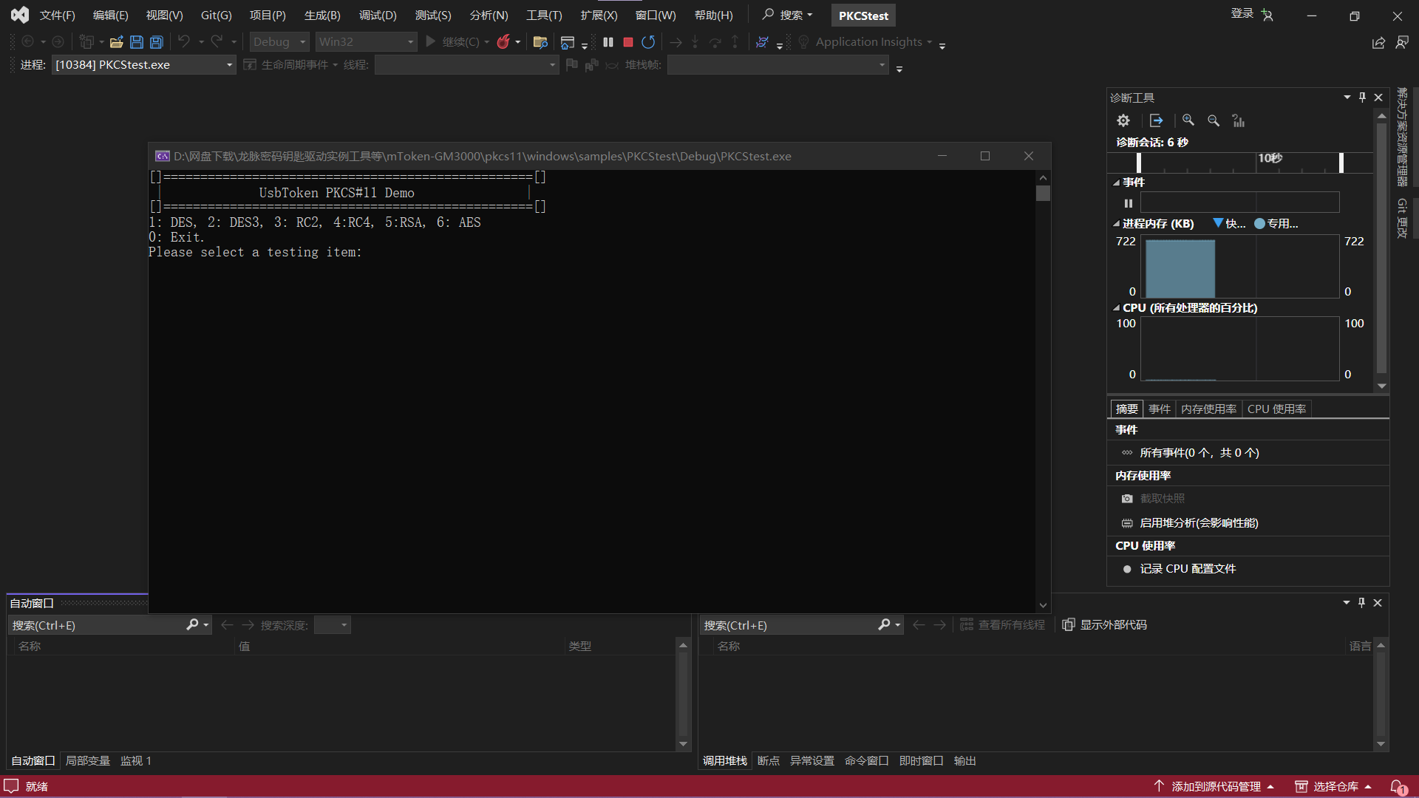1419x798 pixels.
Task: Click the Auto window search field
Action: [96, 626]
